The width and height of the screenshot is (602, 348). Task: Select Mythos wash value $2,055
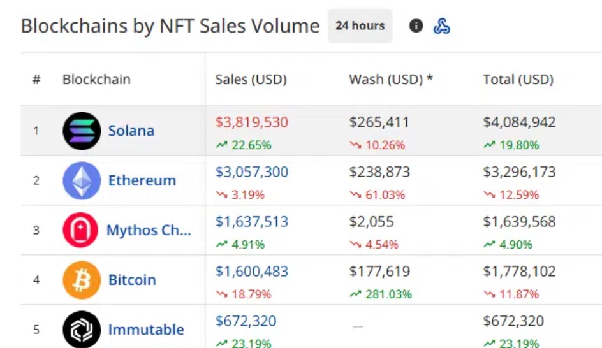pyautogui.click(x=371, y=221)
